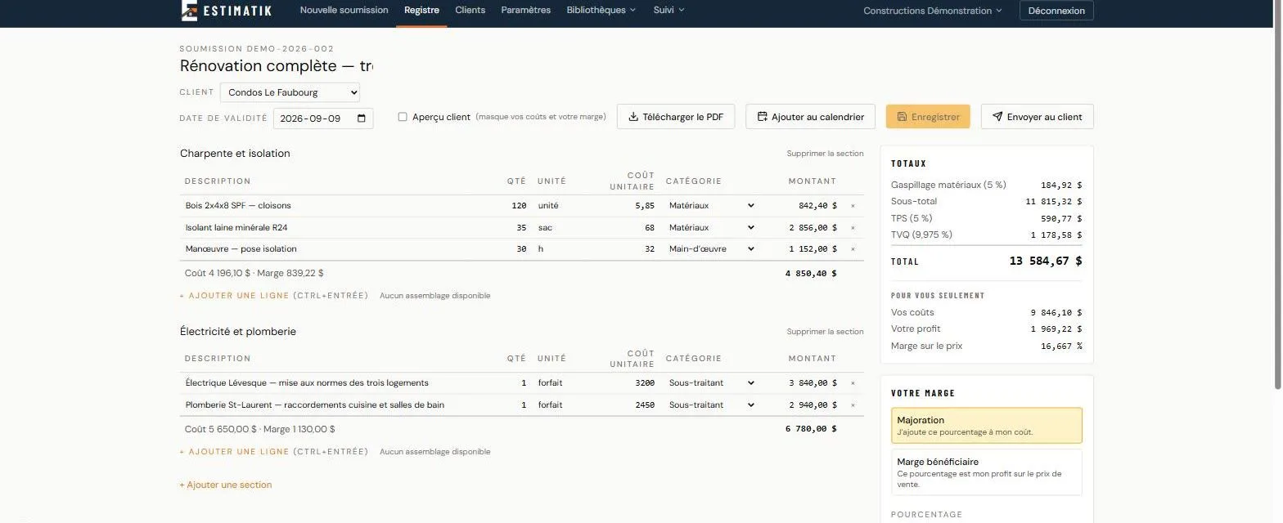Click the Estimatik logo icon

point(189,10)
